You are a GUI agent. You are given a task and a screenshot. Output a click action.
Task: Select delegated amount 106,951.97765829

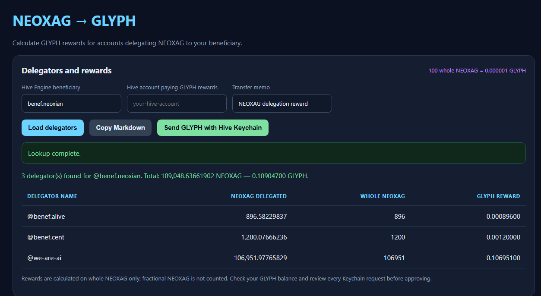[260, 258]
